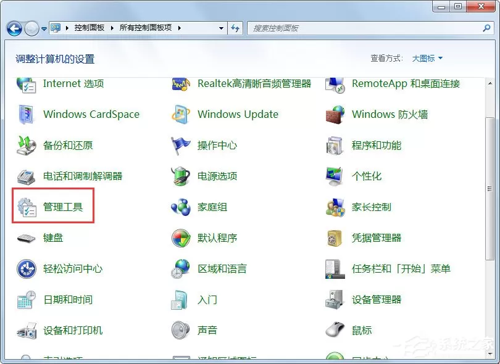
Task: Open the 默认程序 icon
Action: point(180,238)
